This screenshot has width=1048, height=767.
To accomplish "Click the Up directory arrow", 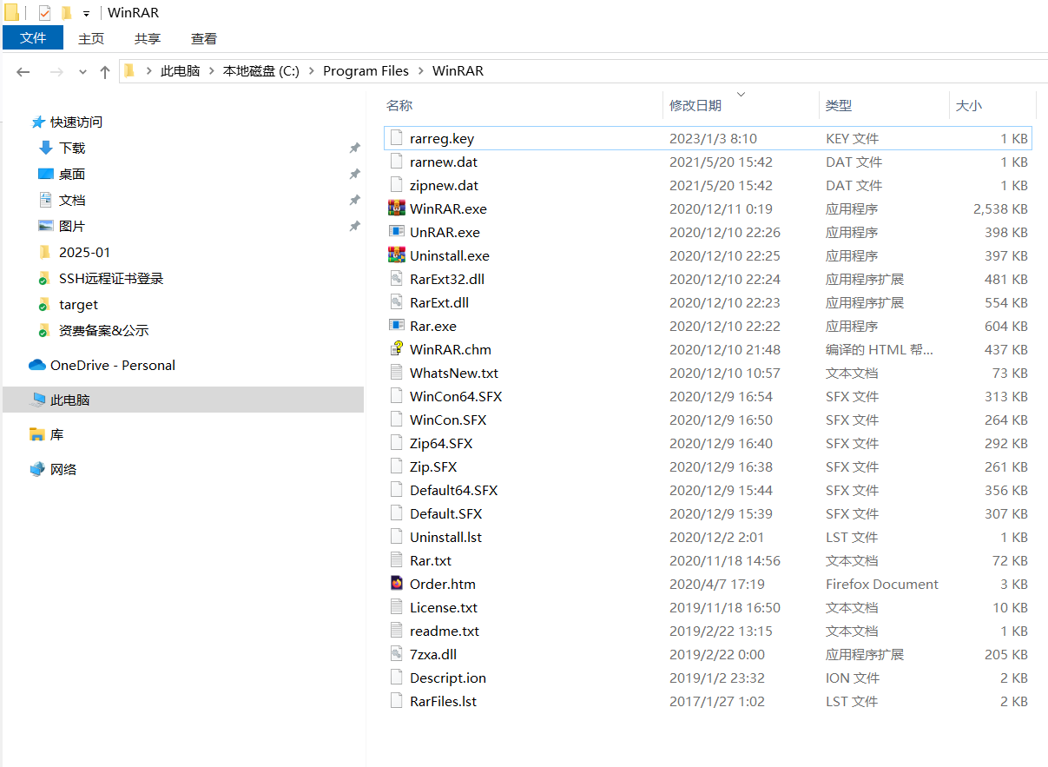I will [105, 72].
